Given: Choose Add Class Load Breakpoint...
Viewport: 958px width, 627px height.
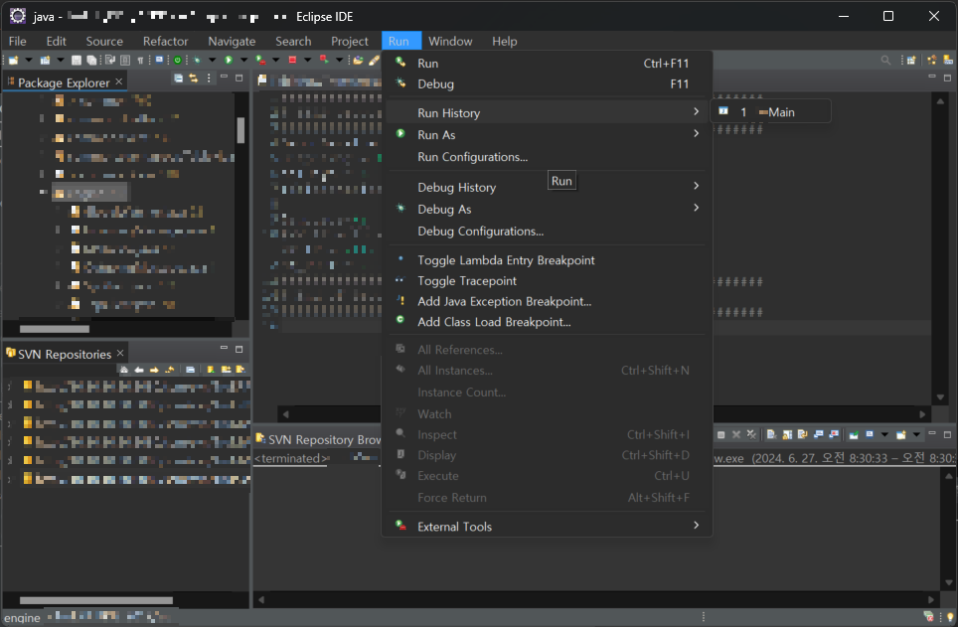Looking at the screenshot, I should [x=547, y=322].
